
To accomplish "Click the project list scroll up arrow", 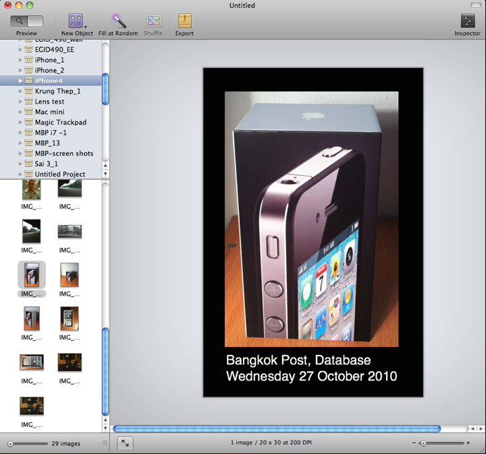I will tap(105, 166).
